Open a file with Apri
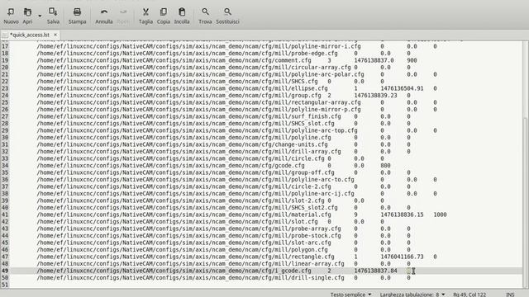 click(x=27, y=16)
